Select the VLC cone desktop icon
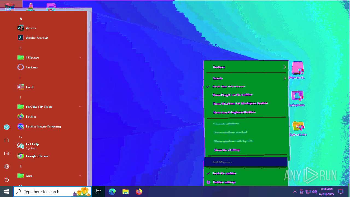350x197 pixels. click(31, 7)
